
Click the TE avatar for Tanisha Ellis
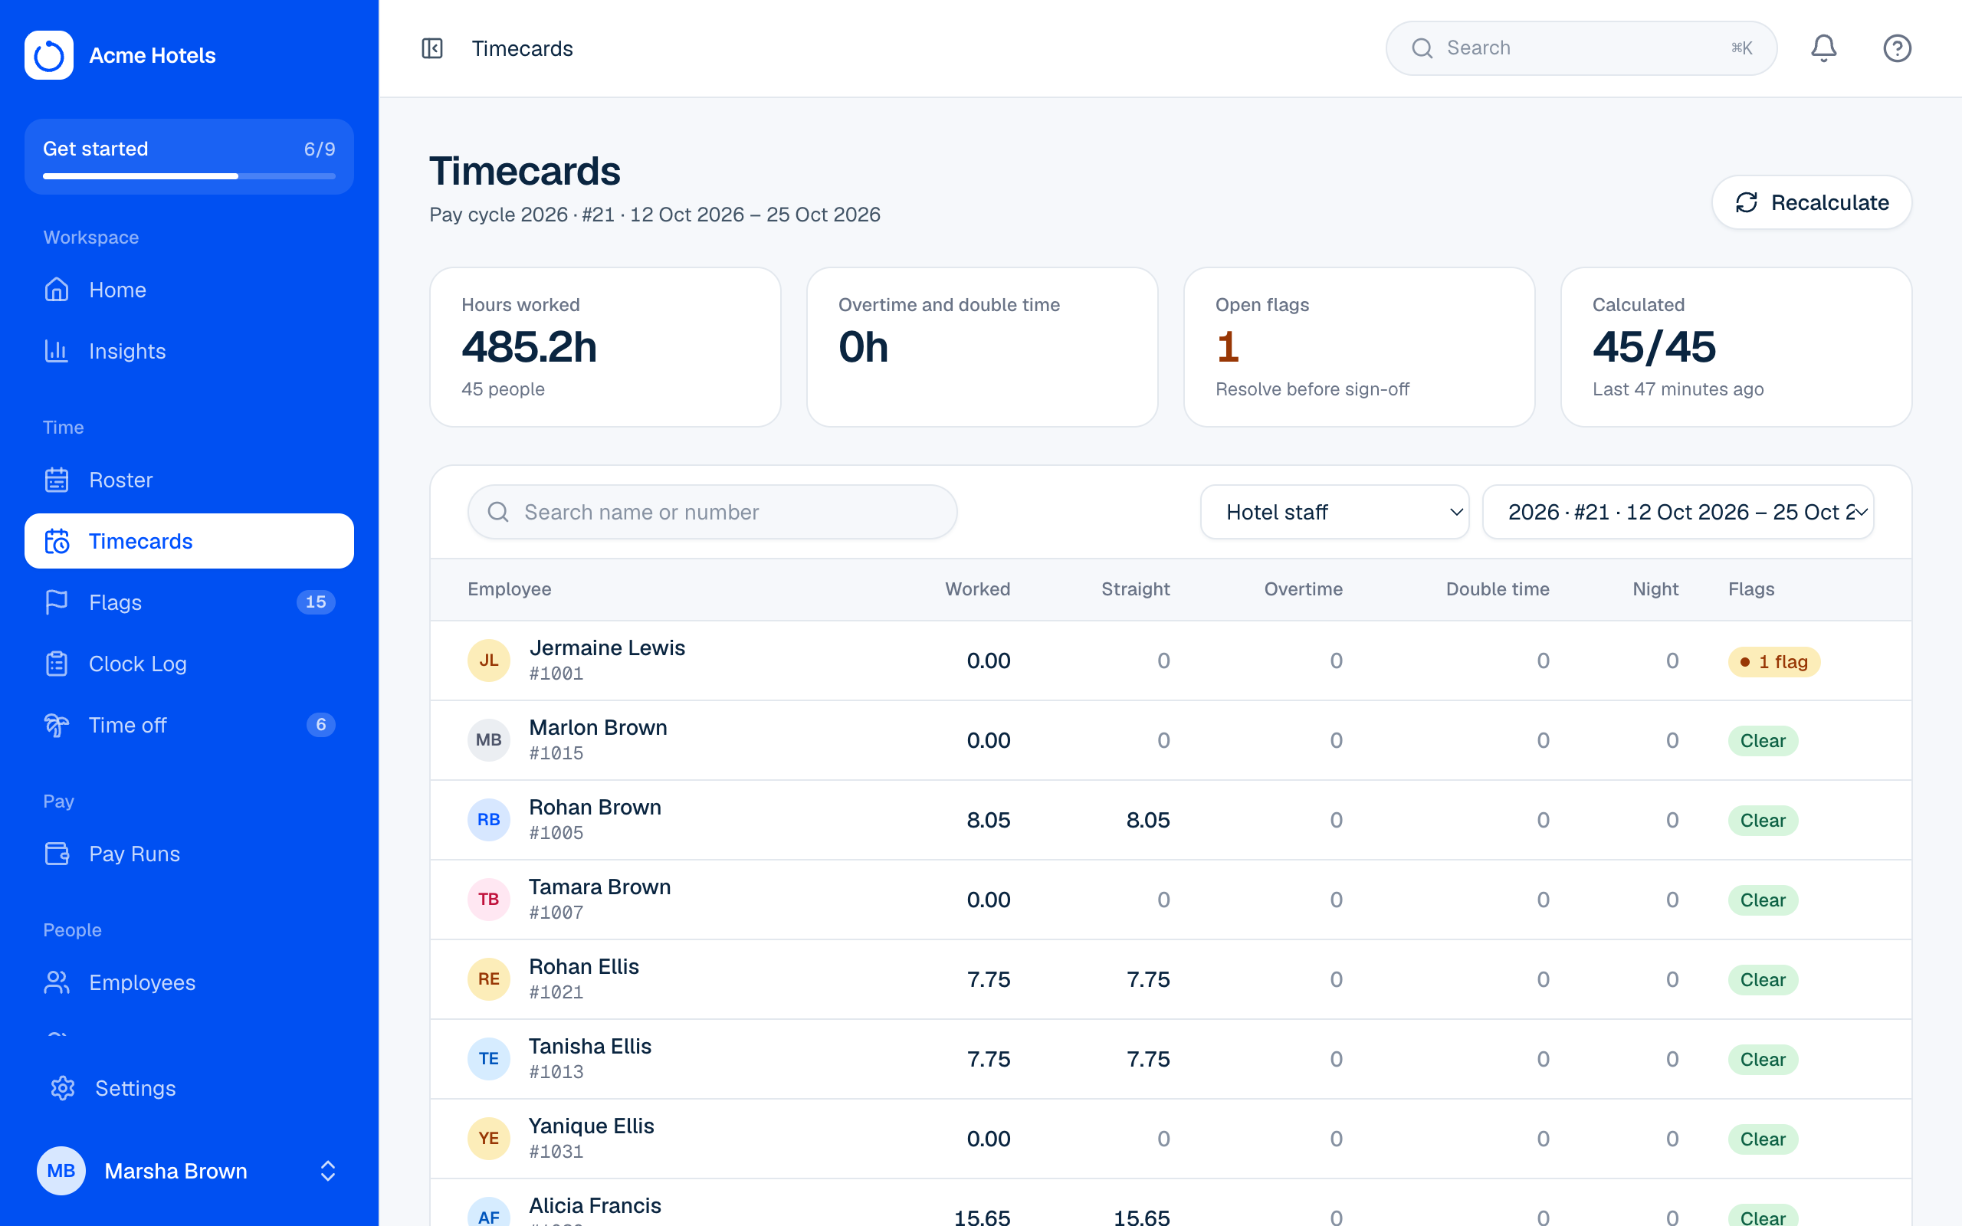tap(489, 1059)
